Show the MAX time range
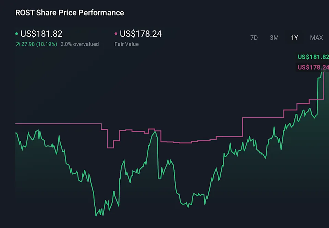 pyautogui.click(x=316, y=38)
